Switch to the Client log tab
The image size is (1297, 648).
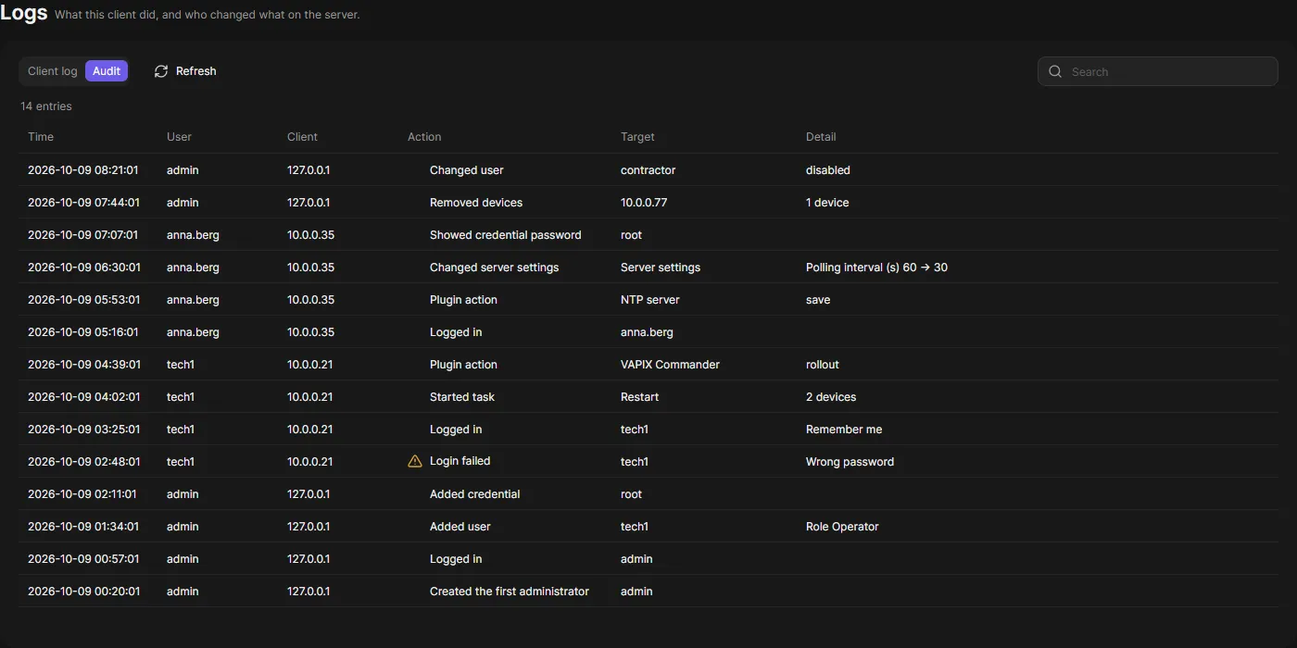(x=53, y=71)
